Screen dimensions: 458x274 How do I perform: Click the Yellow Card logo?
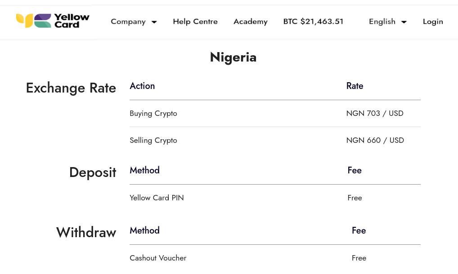click(53, 21)
